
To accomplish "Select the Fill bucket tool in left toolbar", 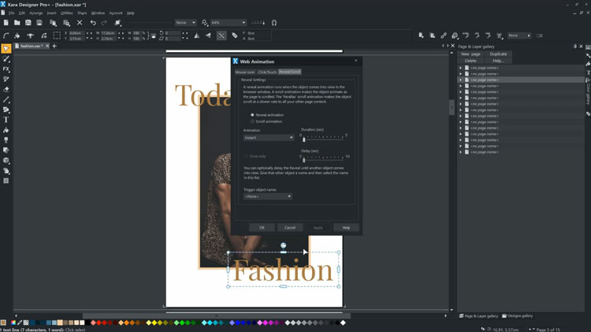I will pos(6,130).
